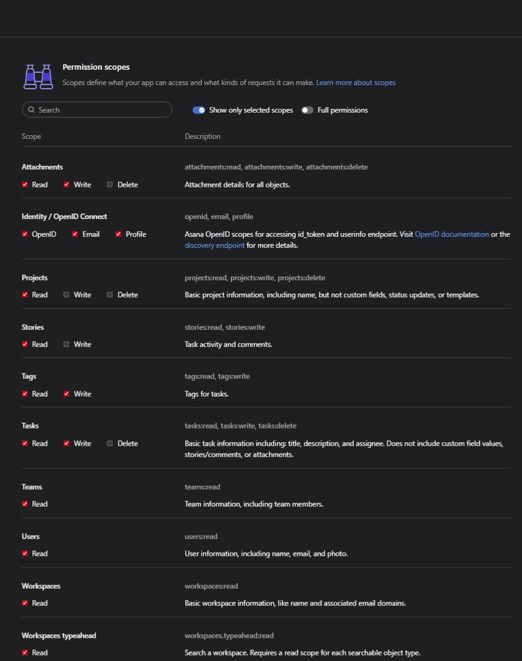The width and height of the screenshot is (522, 661).
Task: Focus the Search scopes input field
Action: pos(97,110)
